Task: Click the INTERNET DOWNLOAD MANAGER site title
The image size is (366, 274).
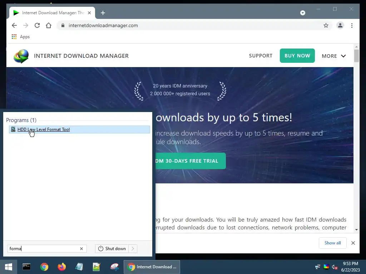Action: tap(81, 56)
